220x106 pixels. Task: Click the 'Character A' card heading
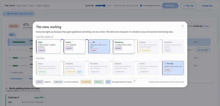(13, 98)
